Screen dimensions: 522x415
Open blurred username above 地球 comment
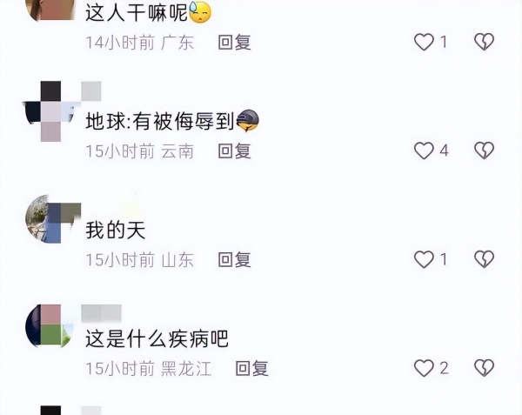click(91, 90)
